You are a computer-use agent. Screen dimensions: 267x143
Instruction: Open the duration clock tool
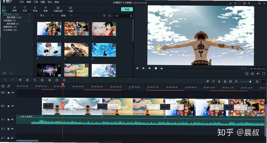pyautogui.click(x=57, y=80)
